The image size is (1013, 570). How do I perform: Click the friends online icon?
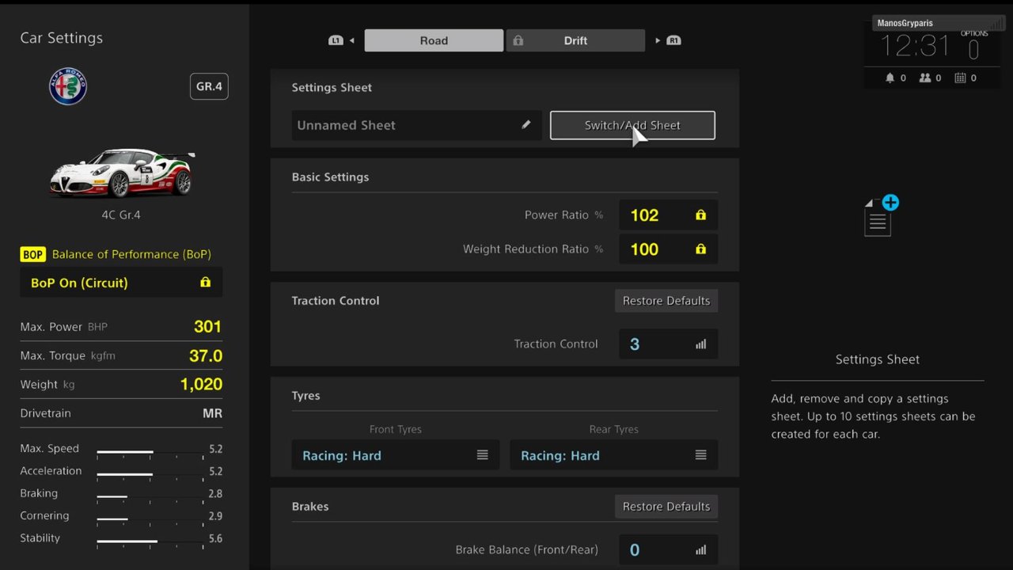pyautogui.click(x=924, y=78)
